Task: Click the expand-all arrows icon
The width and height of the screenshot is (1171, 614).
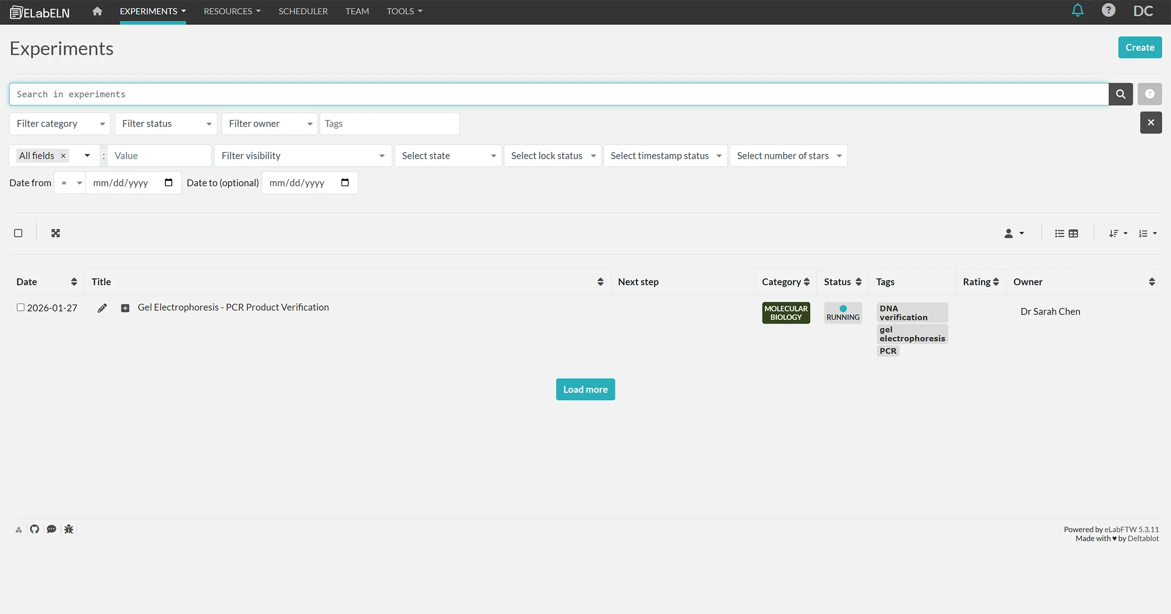Action: coord(56,233)
